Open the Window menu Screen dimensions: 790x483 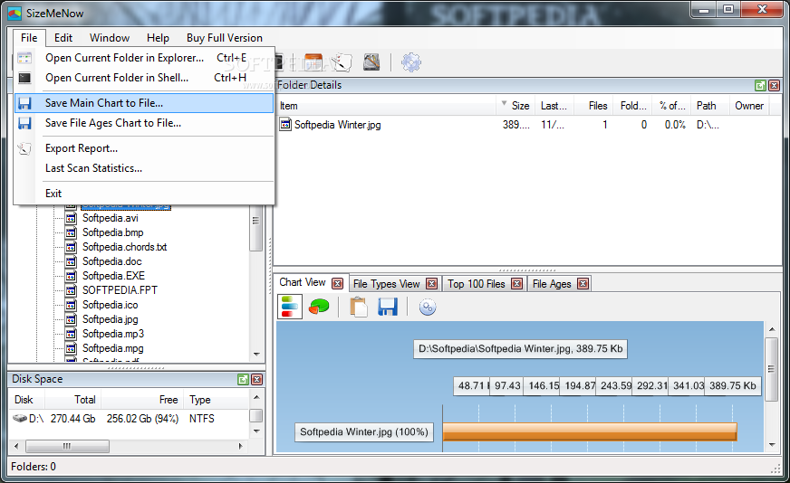click(110, 38)
